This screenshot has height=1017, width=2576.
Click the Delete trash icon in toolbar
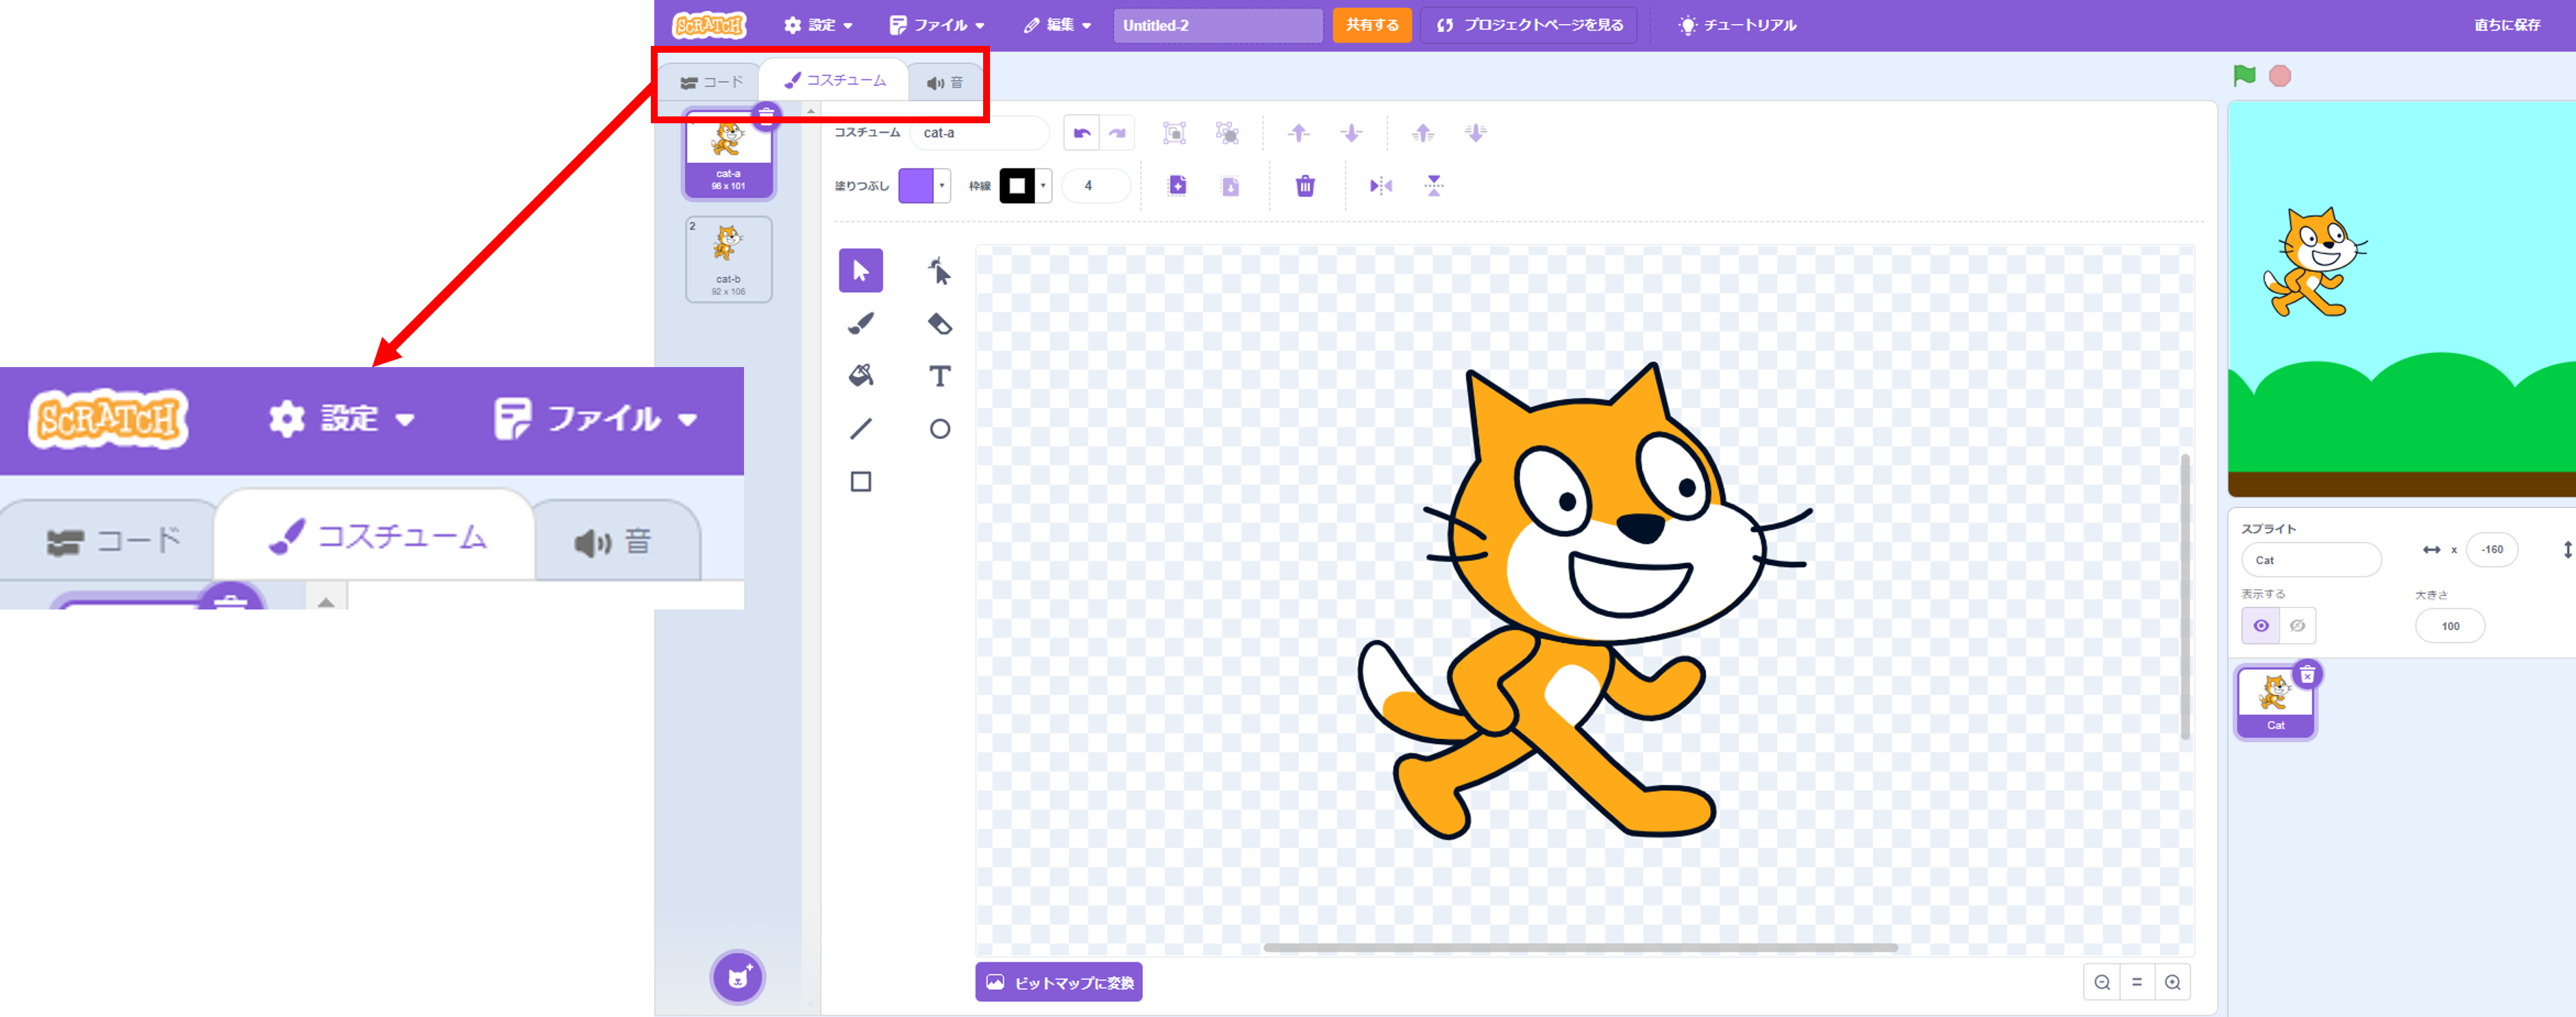(1304, 186)
